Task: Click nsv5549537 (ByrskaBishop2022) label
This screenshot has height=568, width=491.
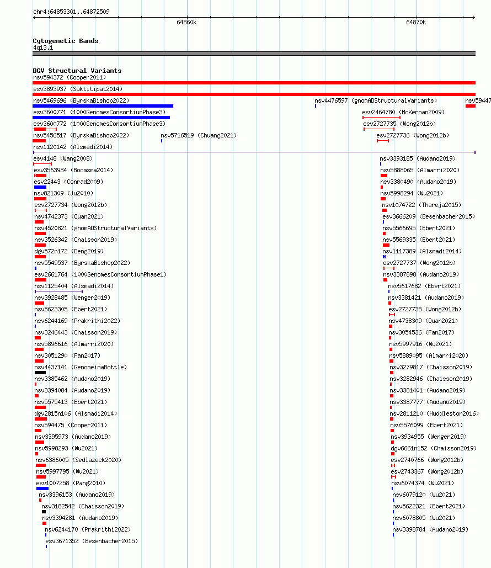Action: coord(82,263)
